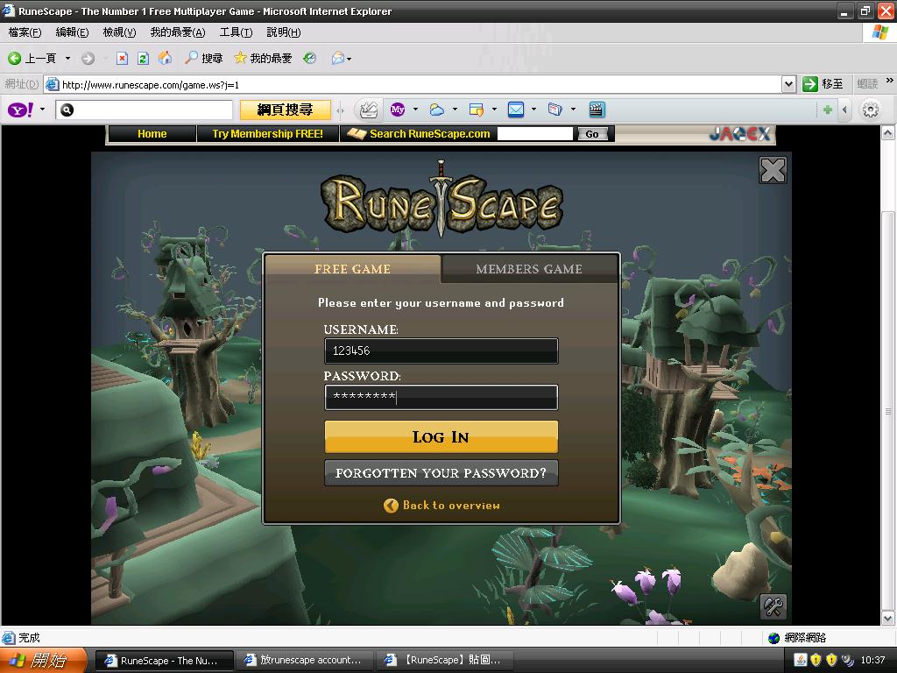Expand the Back button history dropdown
The height and width of the screenshot is (673, 897).
click(67, 59)
